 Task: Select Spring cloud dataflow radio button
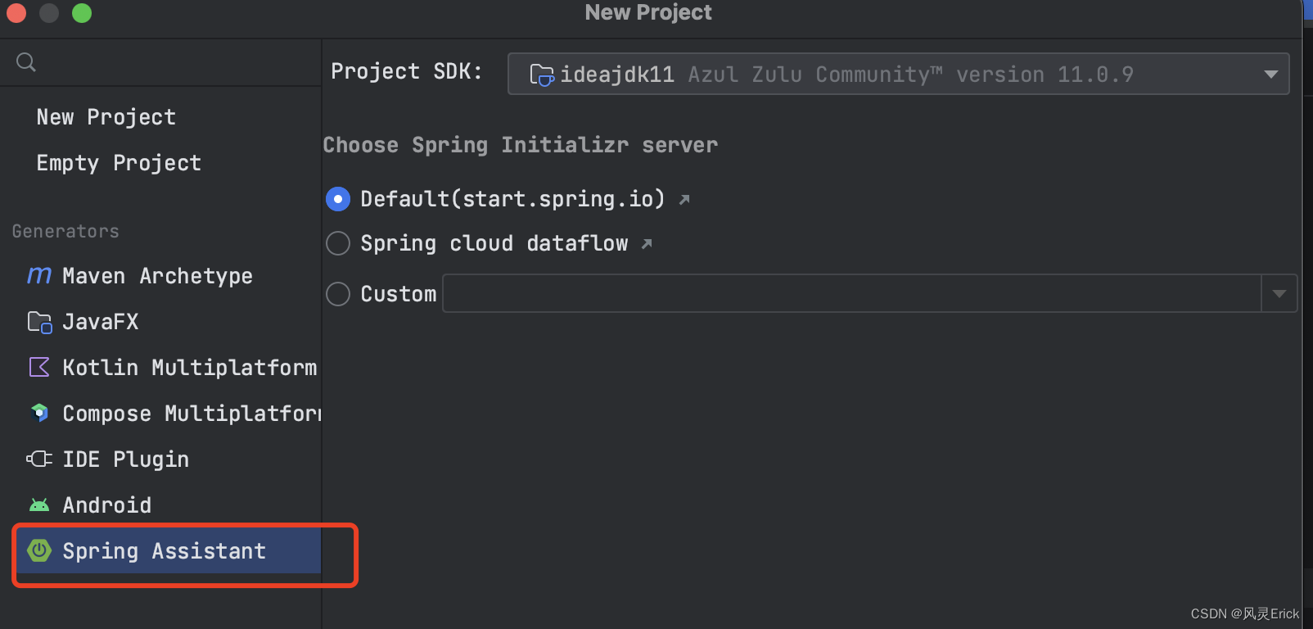point(338,243)
